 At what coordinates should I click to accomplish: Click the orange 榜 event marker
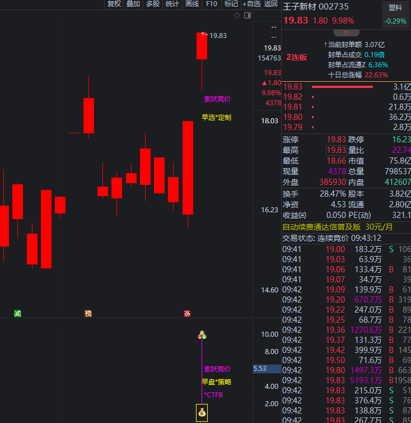(x=88, y=313)
